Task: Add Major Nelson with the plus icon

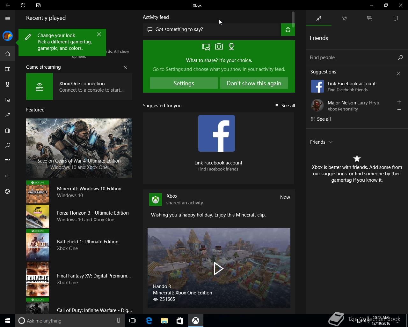Action: tap(399, 102)
